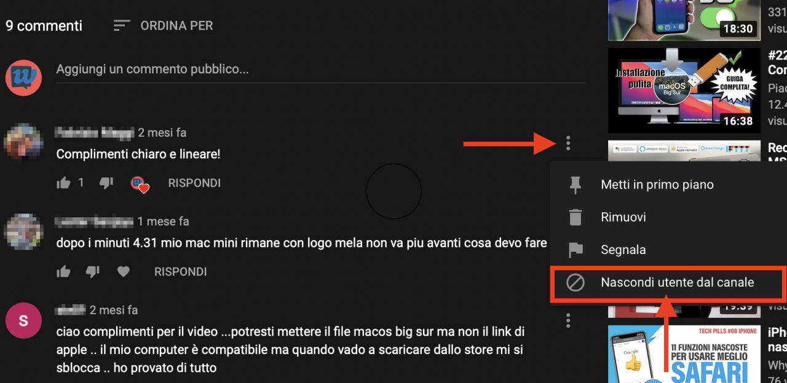Click RISPONDI under the mac mini comment
This screenshot has height=383, width=787.
click(180, 271)
